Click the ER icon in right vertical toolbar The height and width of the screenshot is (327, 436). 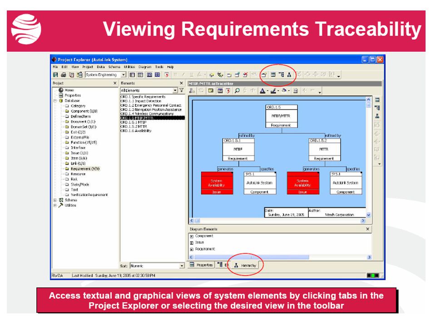pos(377,108)
